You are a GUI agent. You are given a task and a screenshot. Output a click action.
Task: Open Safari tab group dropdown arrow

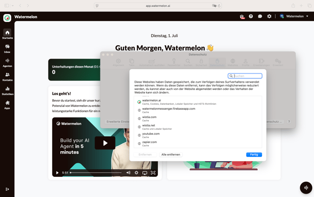[x=13, y=5]
